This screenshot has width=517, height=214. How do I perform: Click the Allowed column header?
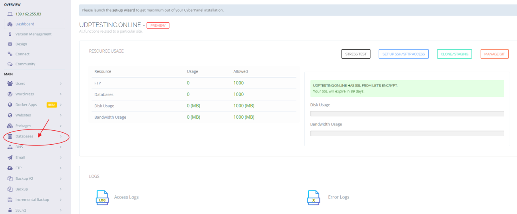[240, 72]
